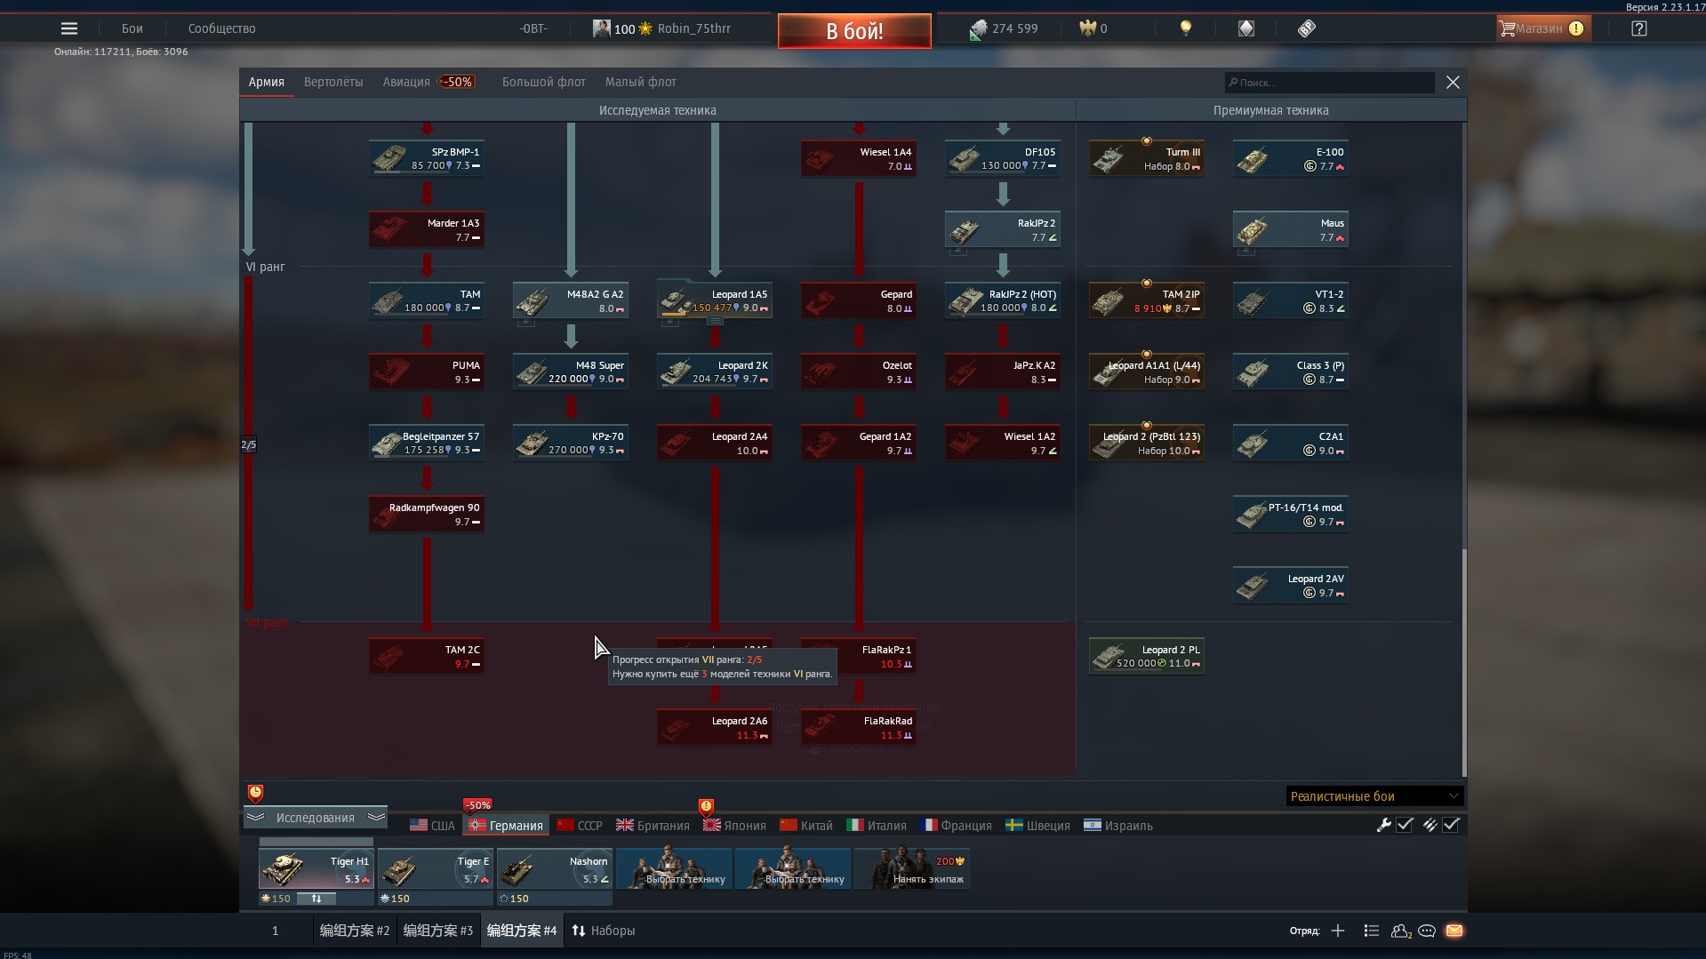This screenshot has width=1706, height=959.
Task: Collapse the Исследования panel left chevron
Action: click(x=256, y=817)
